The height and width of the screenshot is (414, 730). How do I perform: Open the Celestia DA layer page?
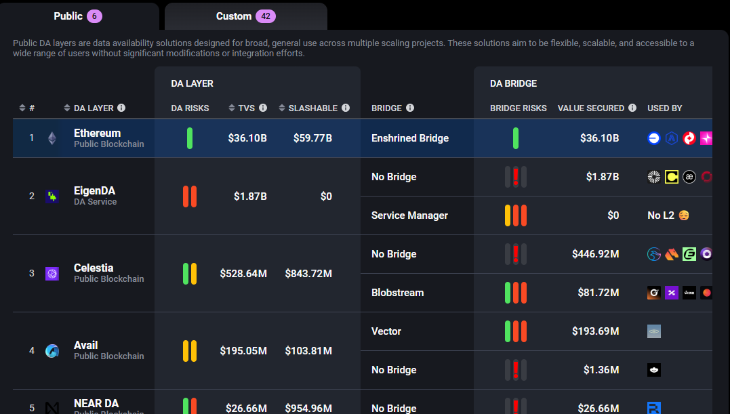(x=94, y=268)
